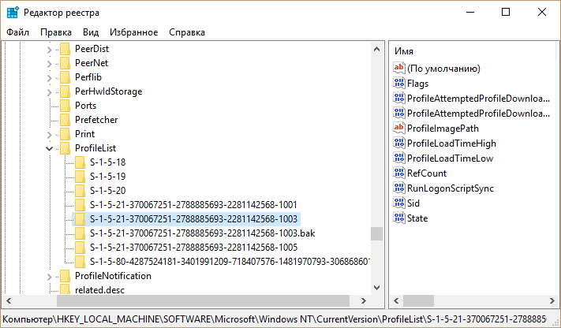Click folder icon of the 1003.bak key

coord(80,233)
